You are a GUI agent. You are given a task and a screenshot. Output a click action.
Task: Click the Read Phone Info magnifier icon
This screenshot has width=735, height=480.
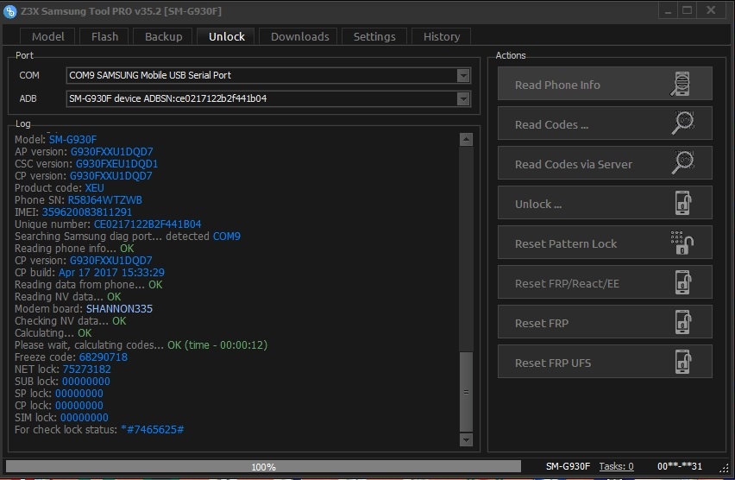(x=681, y=84)
